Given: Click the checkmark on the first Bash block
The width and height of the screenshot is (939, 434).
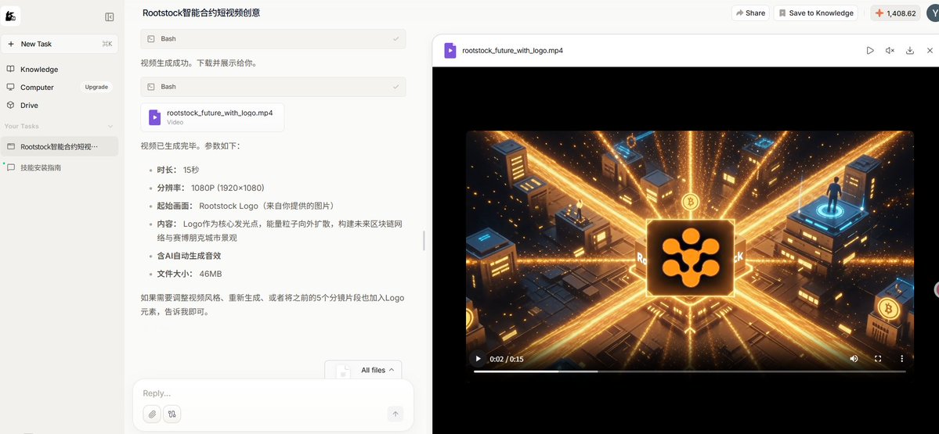Looking at the screenshot, I should click(395, 39).
